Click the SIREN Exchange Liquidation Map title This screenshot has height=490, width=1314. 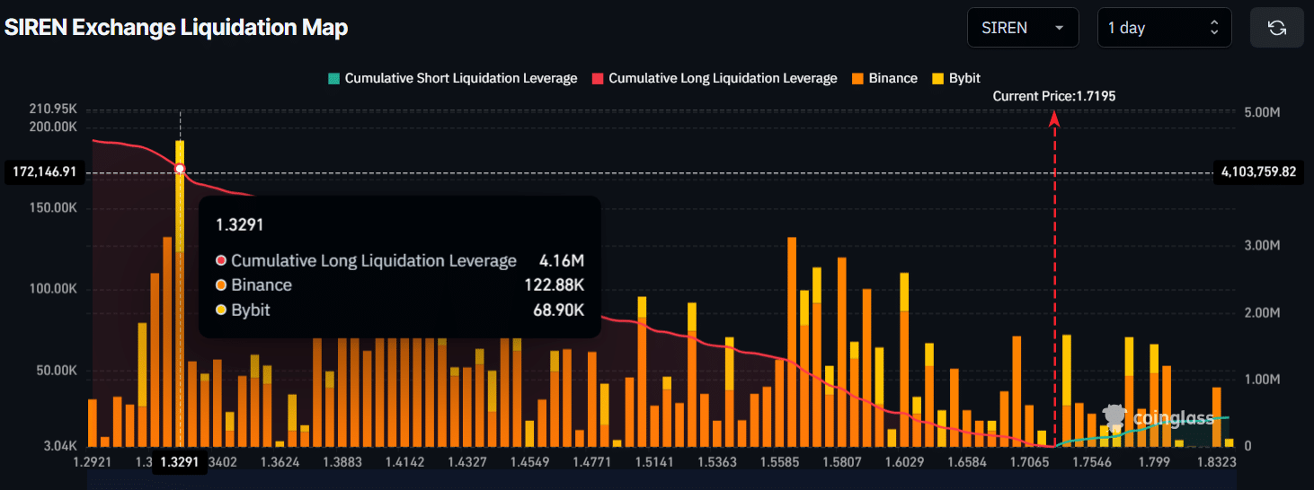click(176, 28)
